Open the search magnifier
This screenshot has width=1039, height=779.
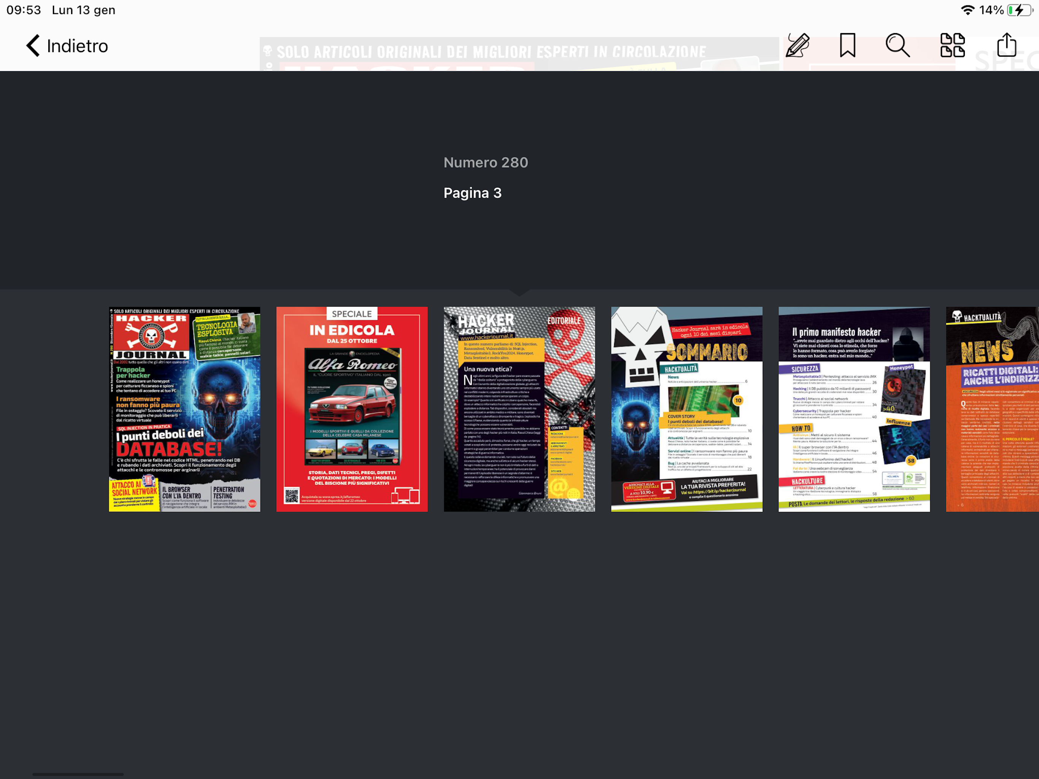(x=898, y=46)
